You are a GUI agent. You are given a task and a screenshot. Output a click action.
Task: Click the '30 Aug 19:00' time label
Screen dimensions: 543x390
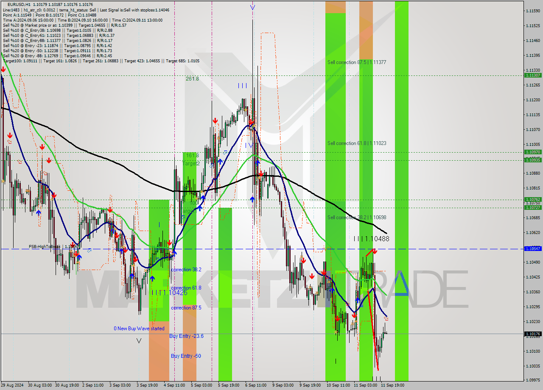tap(66, 385)
